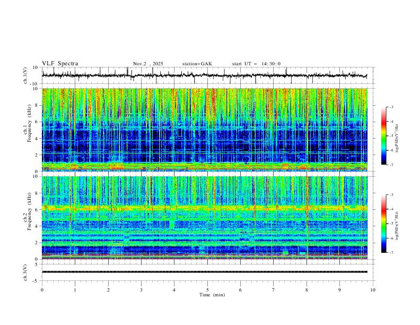Click time axis tick label "1"
420x325 pixels.
tap(75, 290)
